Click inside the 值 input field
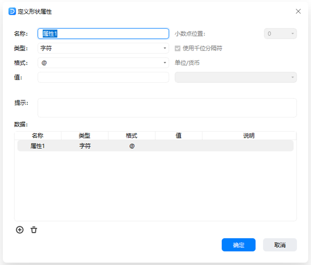The width and height of the screenshot is (311, 265). coord(103,77)
